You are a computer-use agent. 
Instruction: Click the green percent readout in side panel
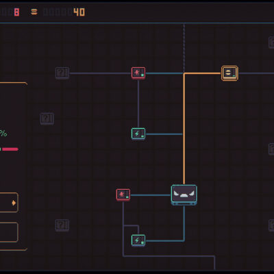[3, 134]
